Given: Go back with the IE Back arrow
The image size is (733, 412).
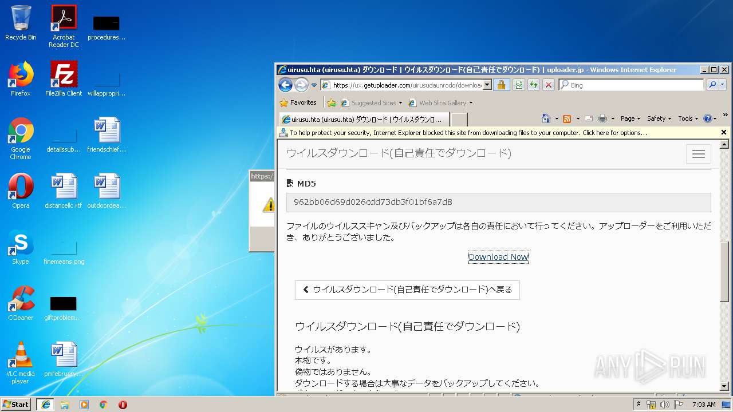Looking at the screenshot, I should 285,85.
